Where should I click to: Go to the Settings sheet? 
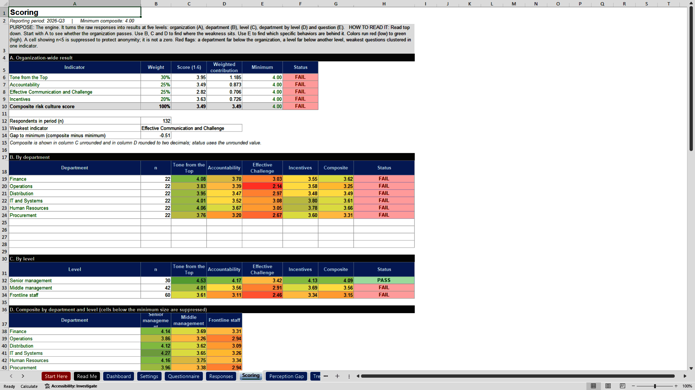(x=149, y=376)
